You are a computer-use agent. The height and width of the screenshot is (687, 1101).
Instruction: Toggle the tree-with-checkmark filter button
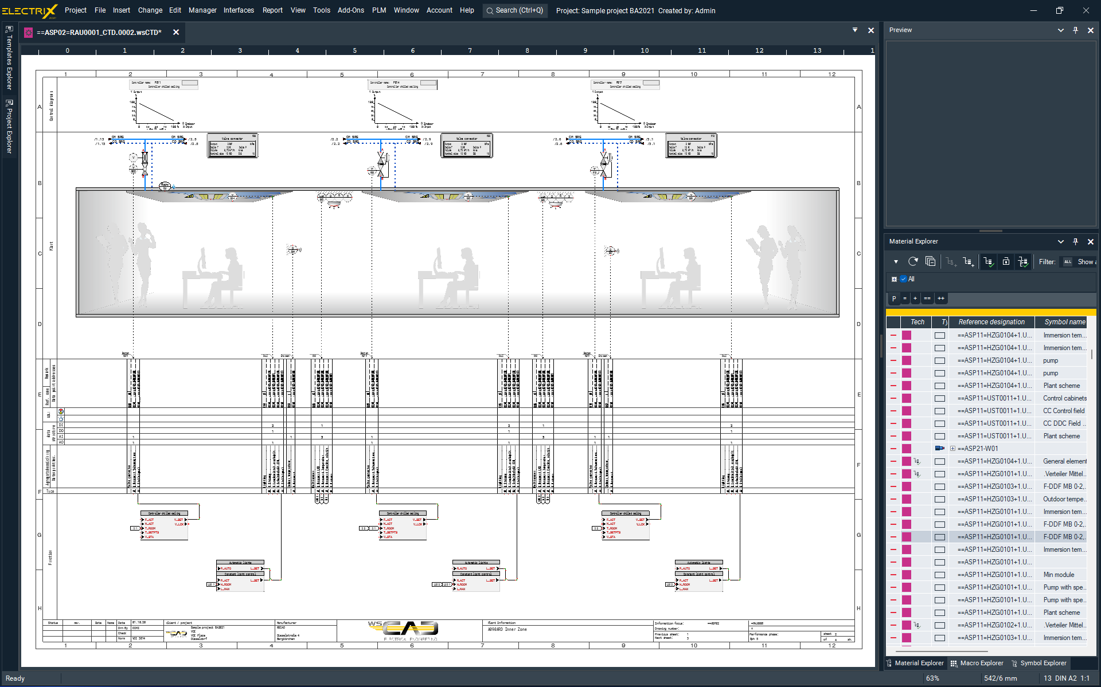(987, 262)
